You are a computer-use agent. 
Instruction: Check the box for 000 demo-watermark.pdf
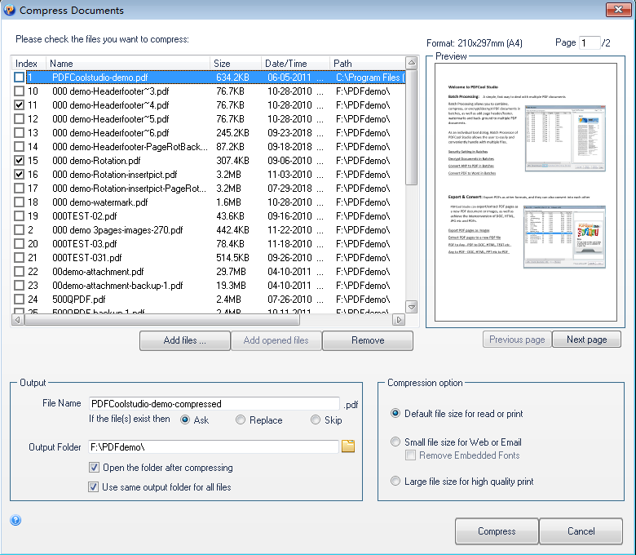pyautogui.click(x=19, y=202)
